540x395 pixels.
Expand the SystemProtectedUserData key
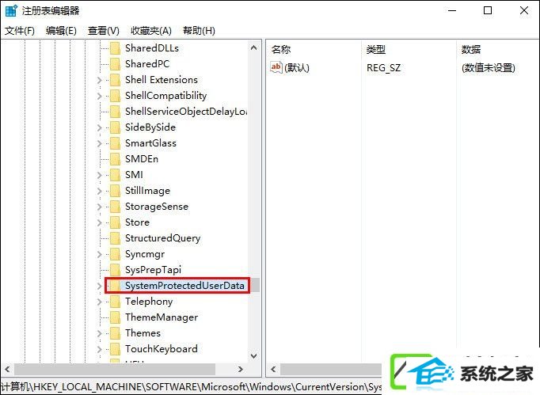99,286
